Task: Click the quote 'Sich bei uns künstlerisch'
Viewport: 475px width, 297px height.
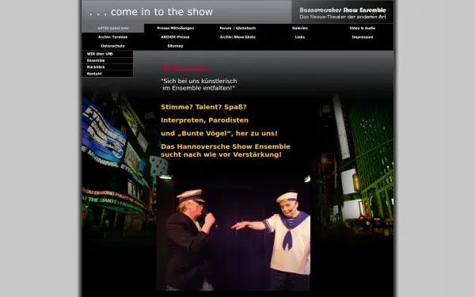Action: pos(199,81)
